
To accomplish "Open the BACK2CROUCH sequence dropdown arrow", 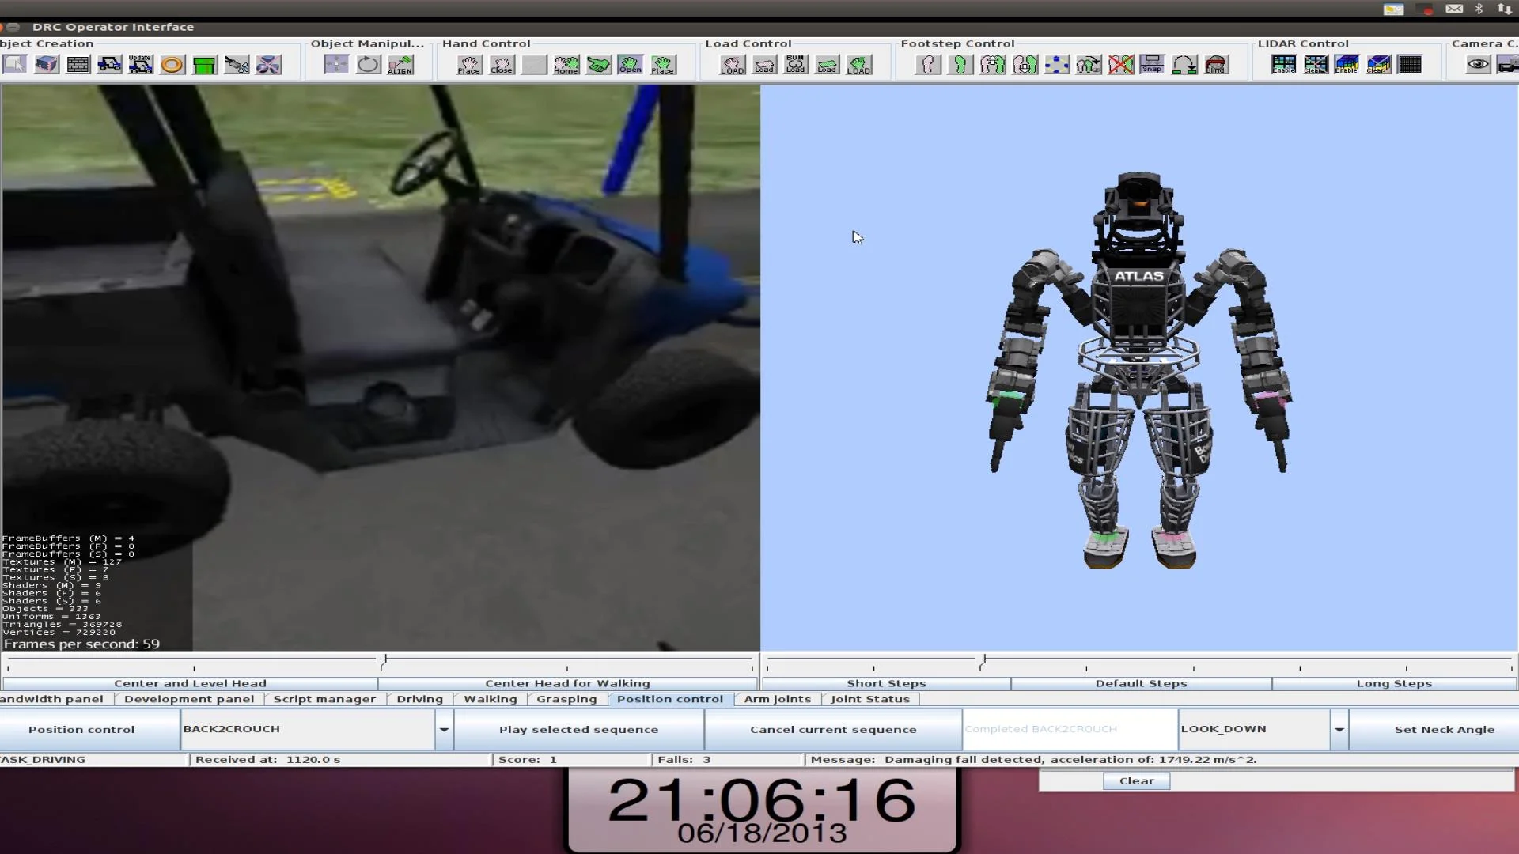I will pos(444,729).
